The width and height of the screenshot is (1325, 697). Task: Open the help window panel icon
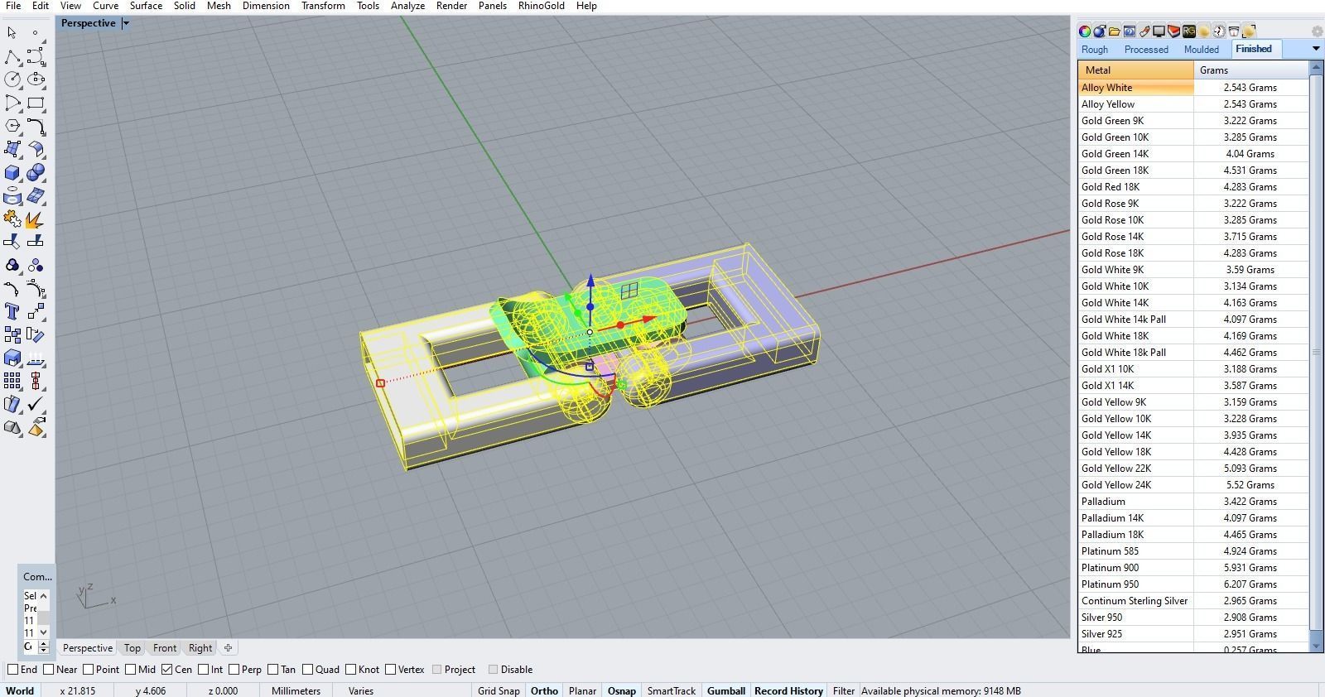pyautogui.click(x=1130, y=31)
